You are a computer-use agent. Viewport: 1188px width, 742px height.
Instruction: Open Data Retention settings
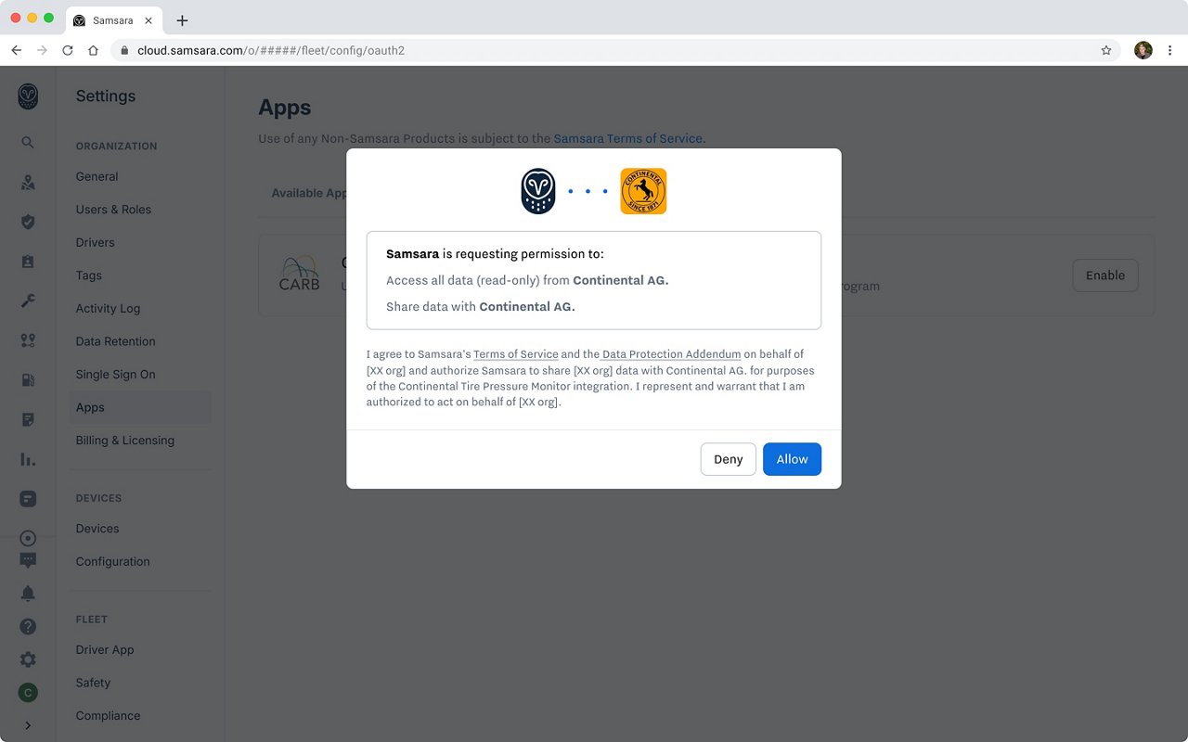115,341
